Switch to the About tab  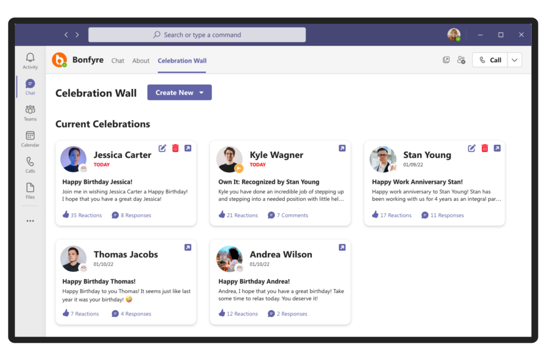141,61
